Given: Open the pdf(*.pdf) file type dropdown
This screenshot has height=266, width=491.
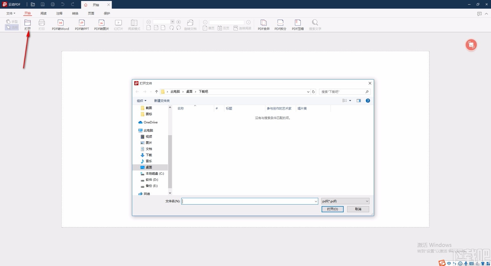Looking at the screenshot, I should (x=345, y=201).
